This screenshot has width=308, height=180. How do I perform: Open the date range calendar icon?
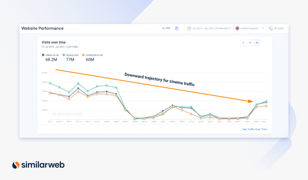(x=189, y=29)
